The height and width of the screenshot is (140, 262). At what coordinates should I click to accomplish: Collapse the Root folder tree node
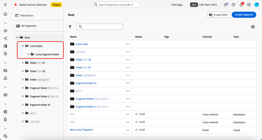pos(17,38)
